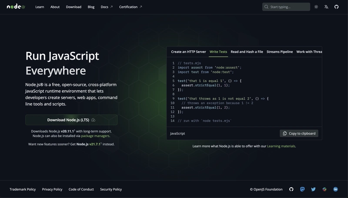Click the v20.11.1 version text
The width and height of the screenshot is (348, 198).
[67, 131]
